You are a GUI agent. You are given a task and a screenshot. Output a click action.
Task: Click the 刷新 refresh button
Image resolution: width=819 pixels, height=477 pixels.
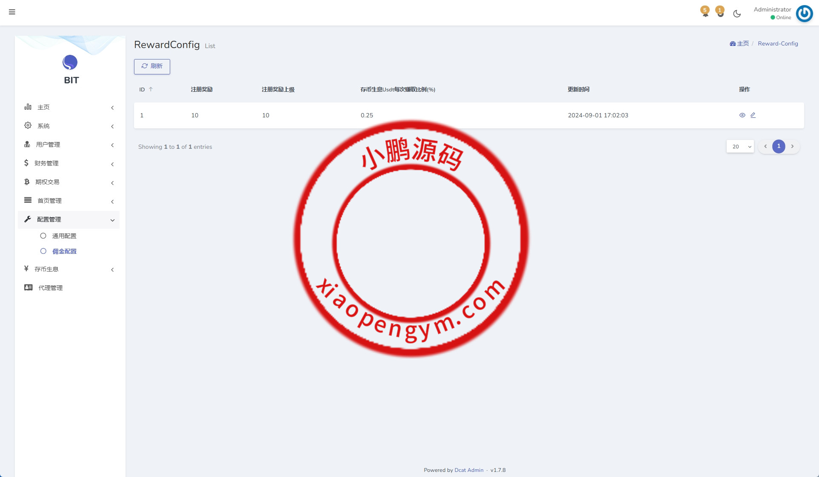151,66
